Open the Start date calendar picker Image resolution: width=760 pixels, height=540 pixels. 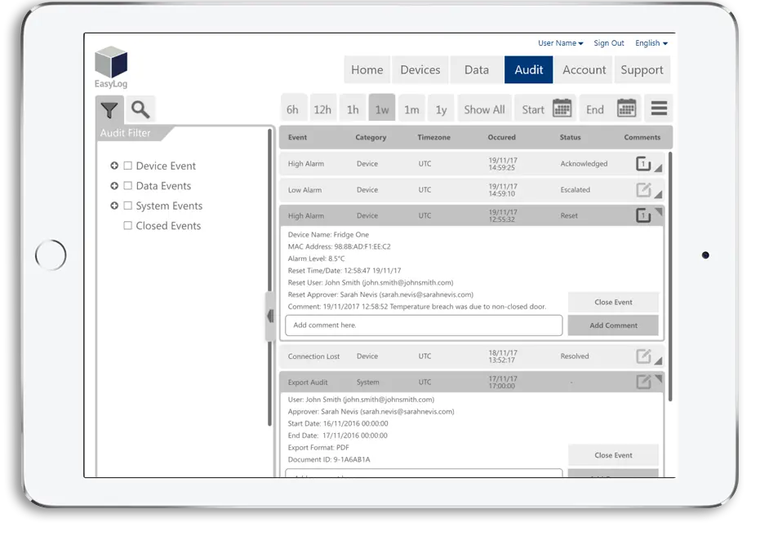click(560, 108)
